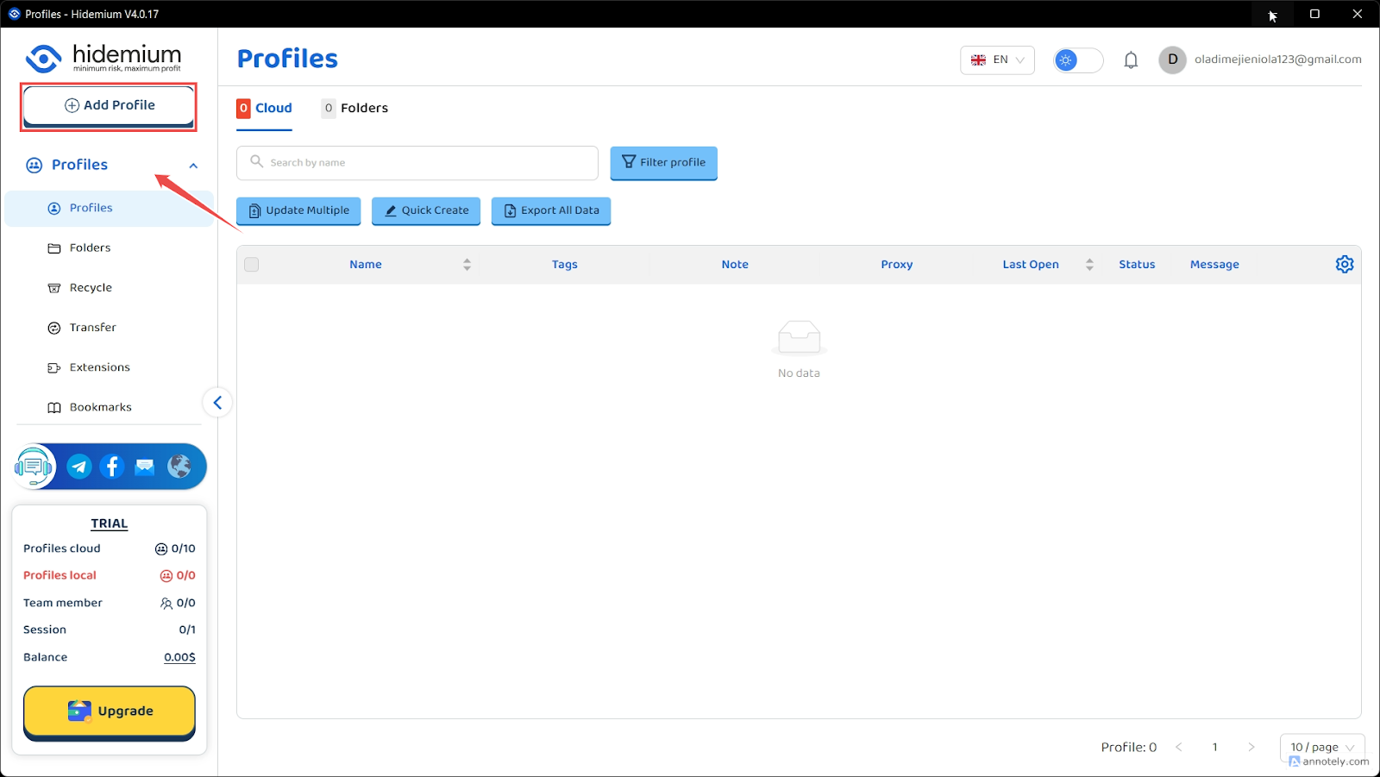Click the Update Multiple button
Viewport: 1380px width, 777px height.
pyautogui.click(x=298, y=210)
